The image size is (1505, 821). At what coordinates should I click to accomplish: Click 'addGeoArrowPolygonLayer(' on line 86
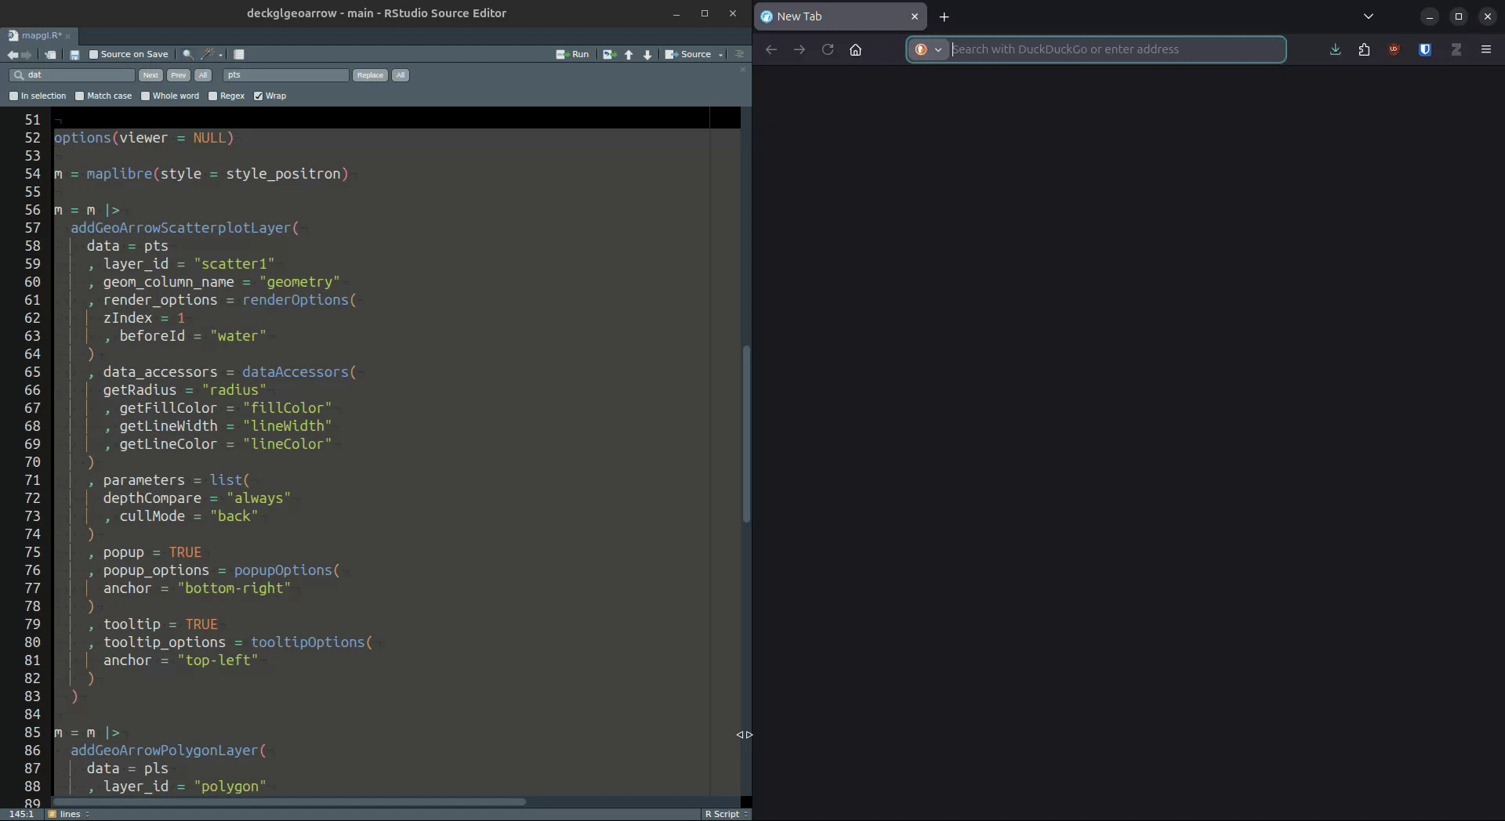tap(169, 750)
